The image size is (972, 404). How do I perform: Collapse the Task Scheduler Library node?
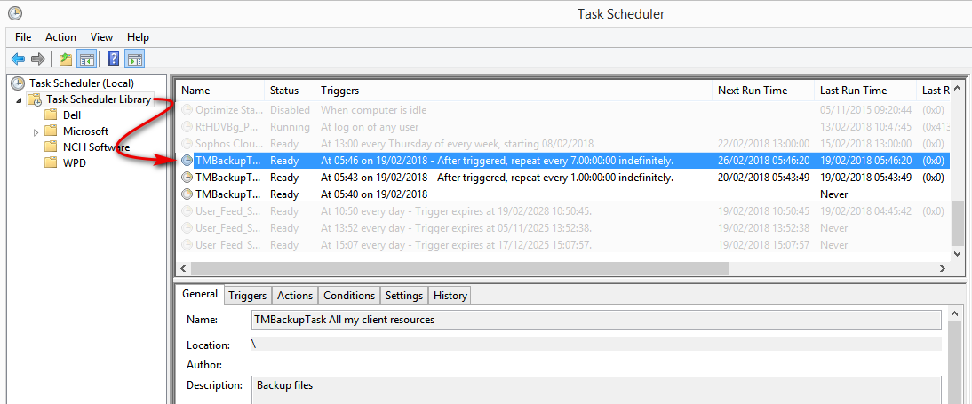point(18,99)
